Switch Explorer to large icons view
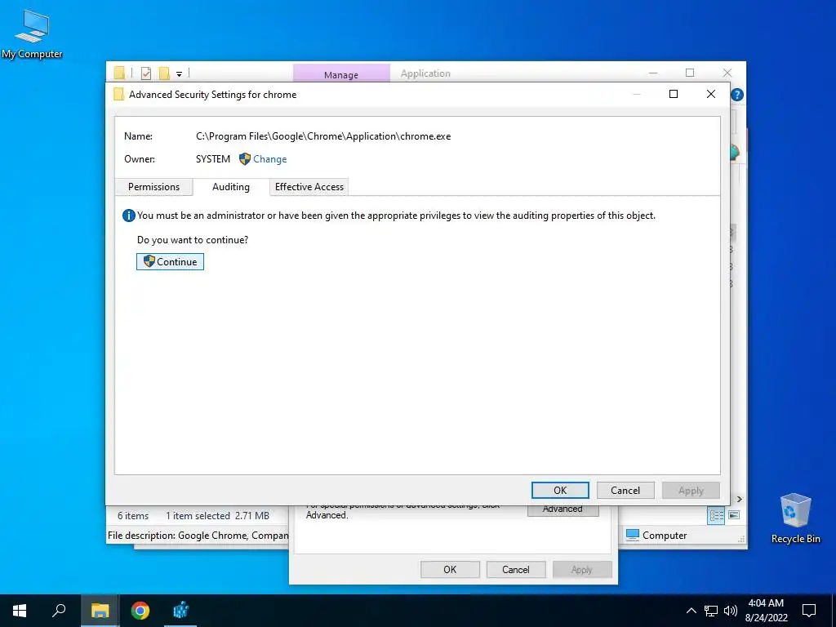The height and width of the screenshot is (627, 836). click(734, 515)
